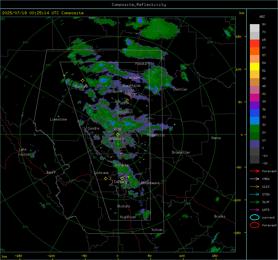Click the Calgary city label

[x=120, y=182]
